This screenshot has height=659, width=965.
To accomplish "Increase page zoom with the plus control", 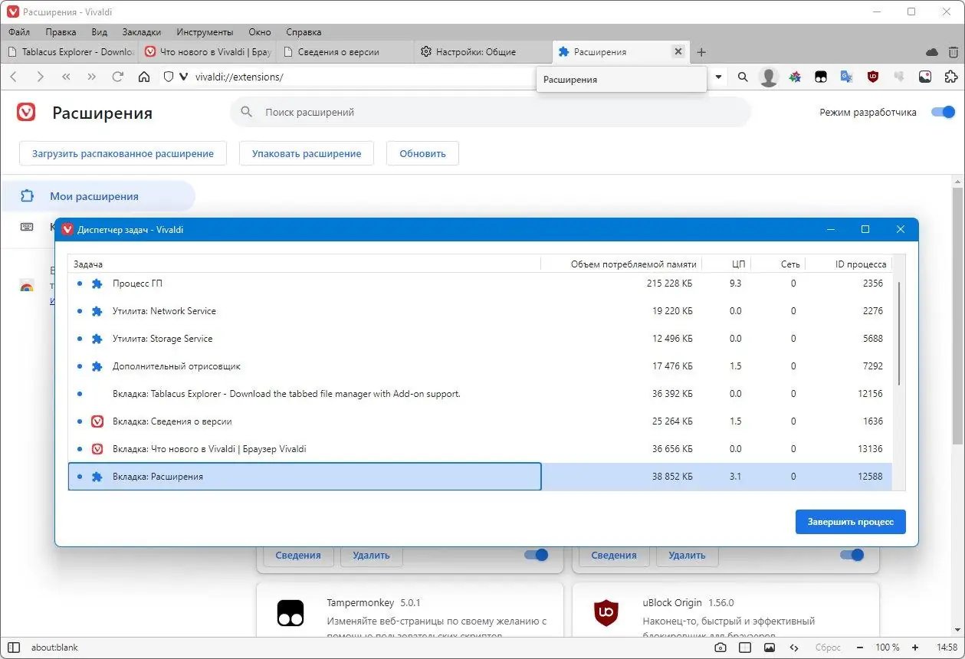I will pyautogui.click(x=915, y=648).
